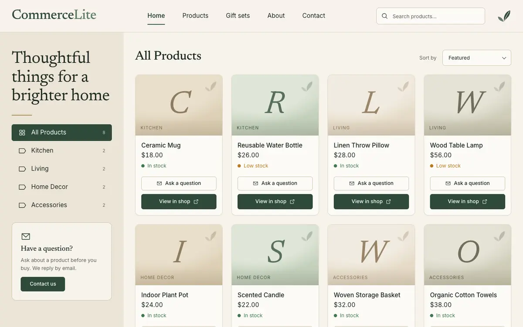Click the Reusable Water Bottle title

click(x=270, y=145)
